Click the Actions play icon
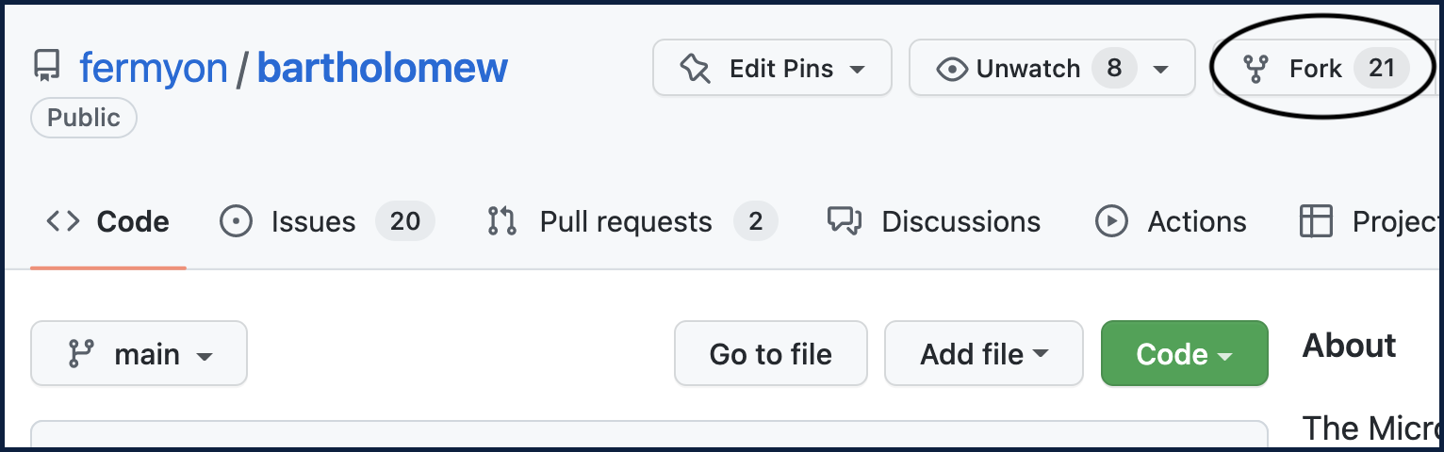The height and width of the screenshot is (452, 1444). (1111, 221)
